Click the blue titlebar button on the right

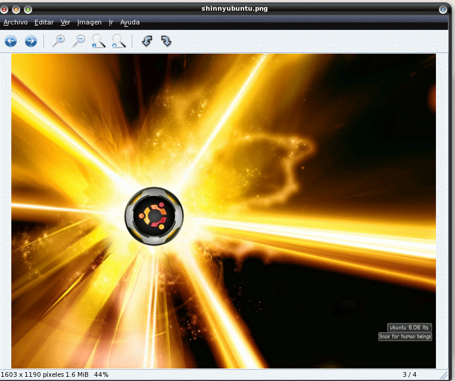(443, 10)
